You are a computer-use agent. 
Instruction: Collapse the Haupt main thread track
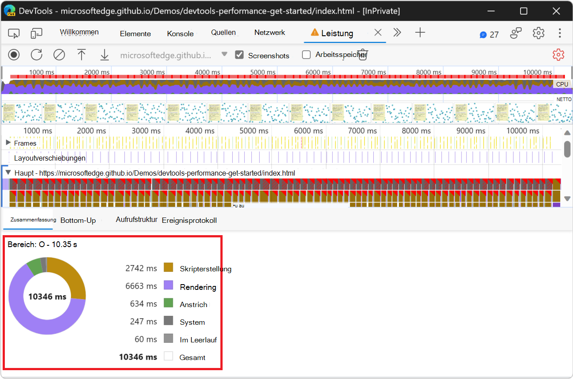click(x=8, y=173)
